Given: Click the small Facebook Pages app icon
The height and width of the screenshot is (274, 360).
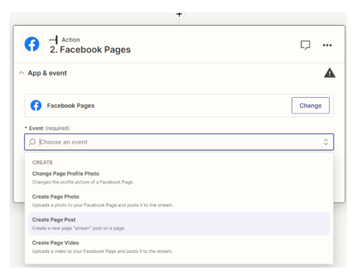Looking at the screenshot, I should click(36, 106).
